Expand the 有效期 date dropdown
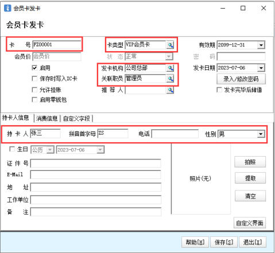 261,45
